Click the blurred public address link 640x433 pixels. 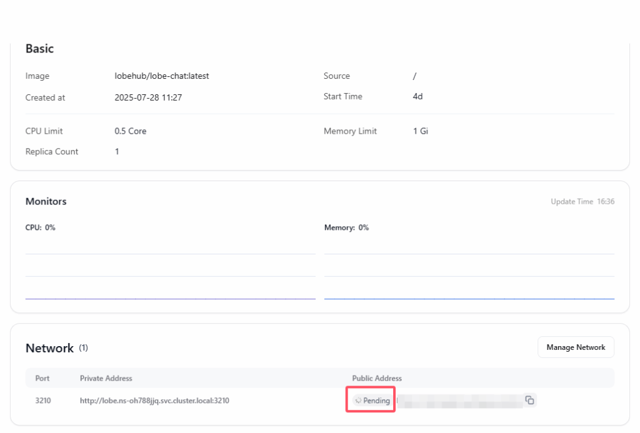pos(460,401)
